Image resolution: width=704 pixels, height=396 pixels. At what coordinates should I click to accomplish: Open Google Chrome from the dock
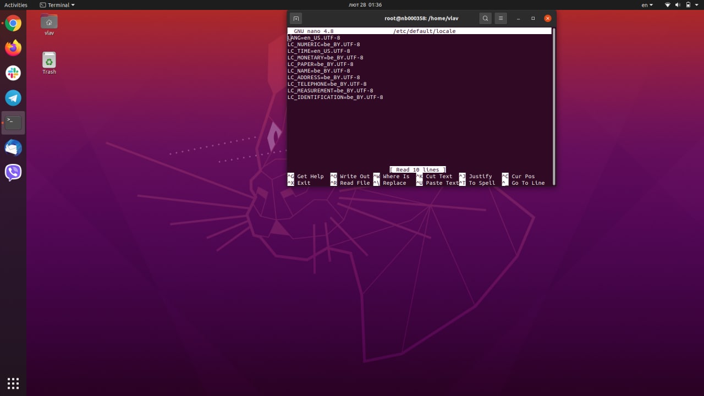pos(13,24)
